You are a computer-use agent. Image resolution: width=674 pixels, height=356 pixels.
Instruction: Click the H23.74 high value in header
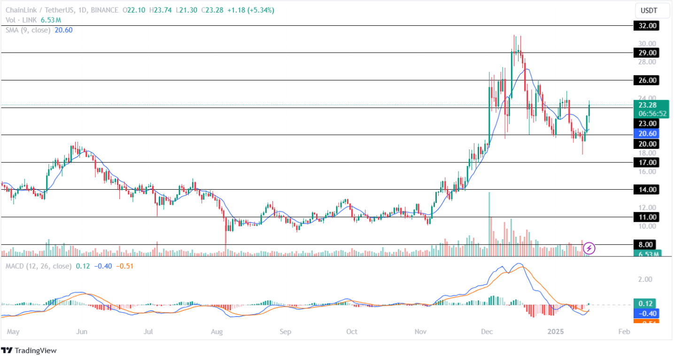(x=161, y=10)
